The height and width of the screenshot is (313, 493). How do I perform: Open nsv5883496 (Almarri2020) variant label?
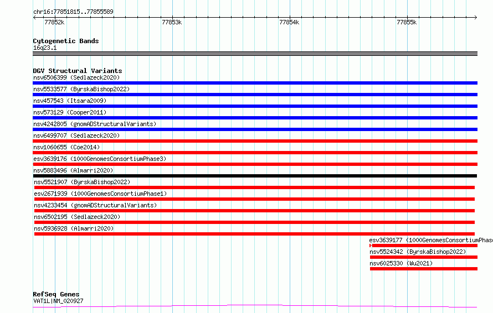pos(73,170)
